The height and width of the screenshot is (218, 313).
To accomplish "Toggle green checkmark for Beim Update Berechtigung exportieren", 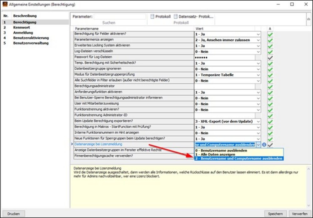I will click(x=270, y=121).
